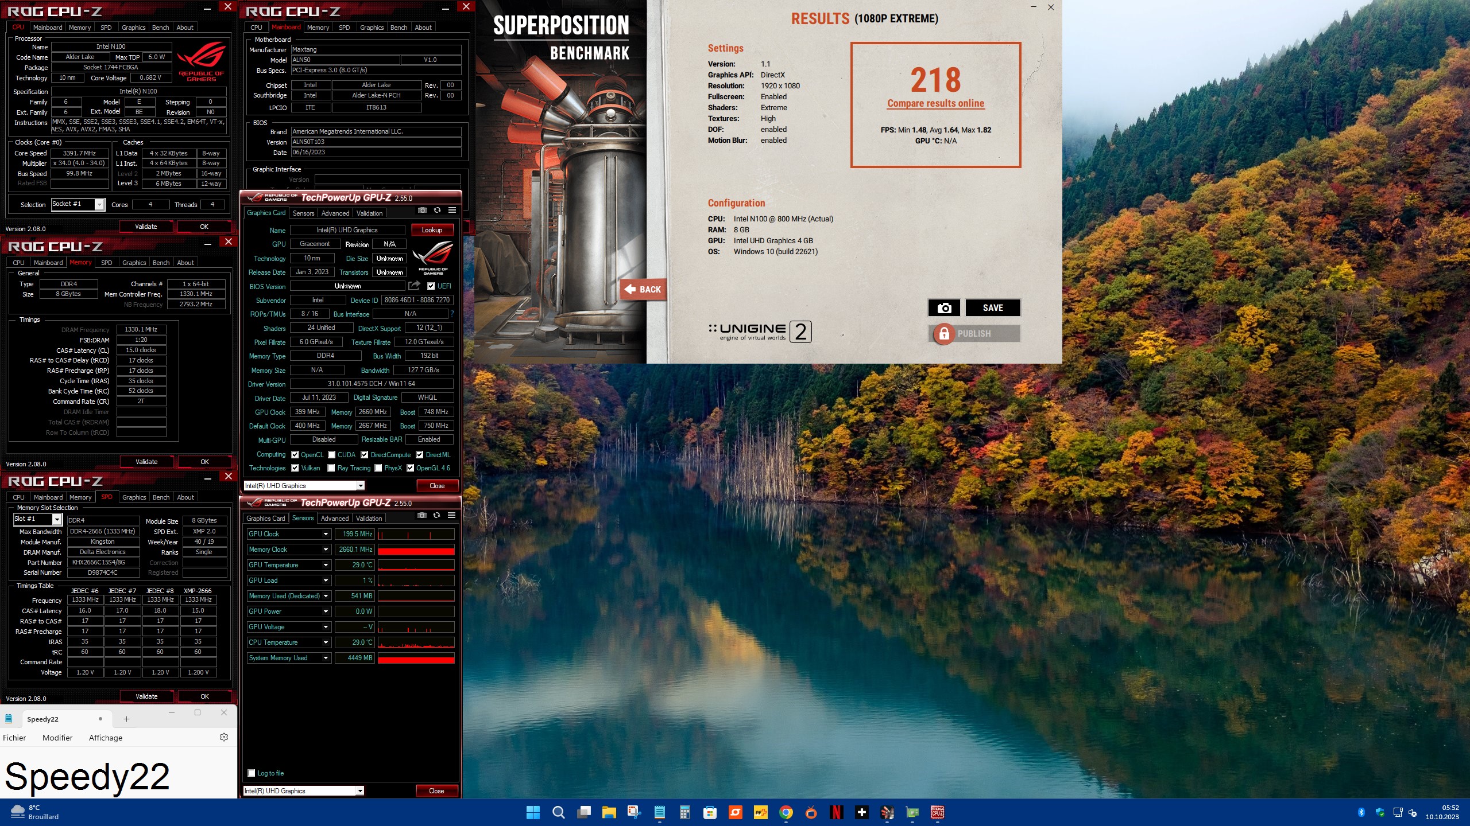Click Speedy22 text in Notepad editor

pos(87,777)
